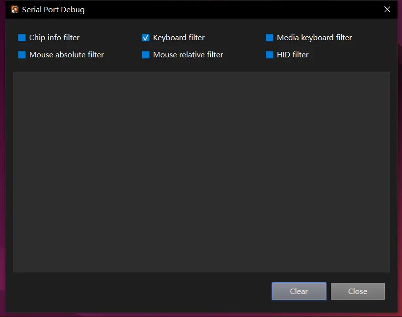Screen dimensions: 402x317
Task: Click the Close button at bottom
Action: [x=357, y=291]
